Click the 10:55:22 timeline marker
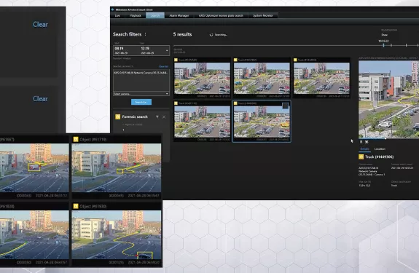The height and width of the screenshot is (273, 419). pos(383,45)
